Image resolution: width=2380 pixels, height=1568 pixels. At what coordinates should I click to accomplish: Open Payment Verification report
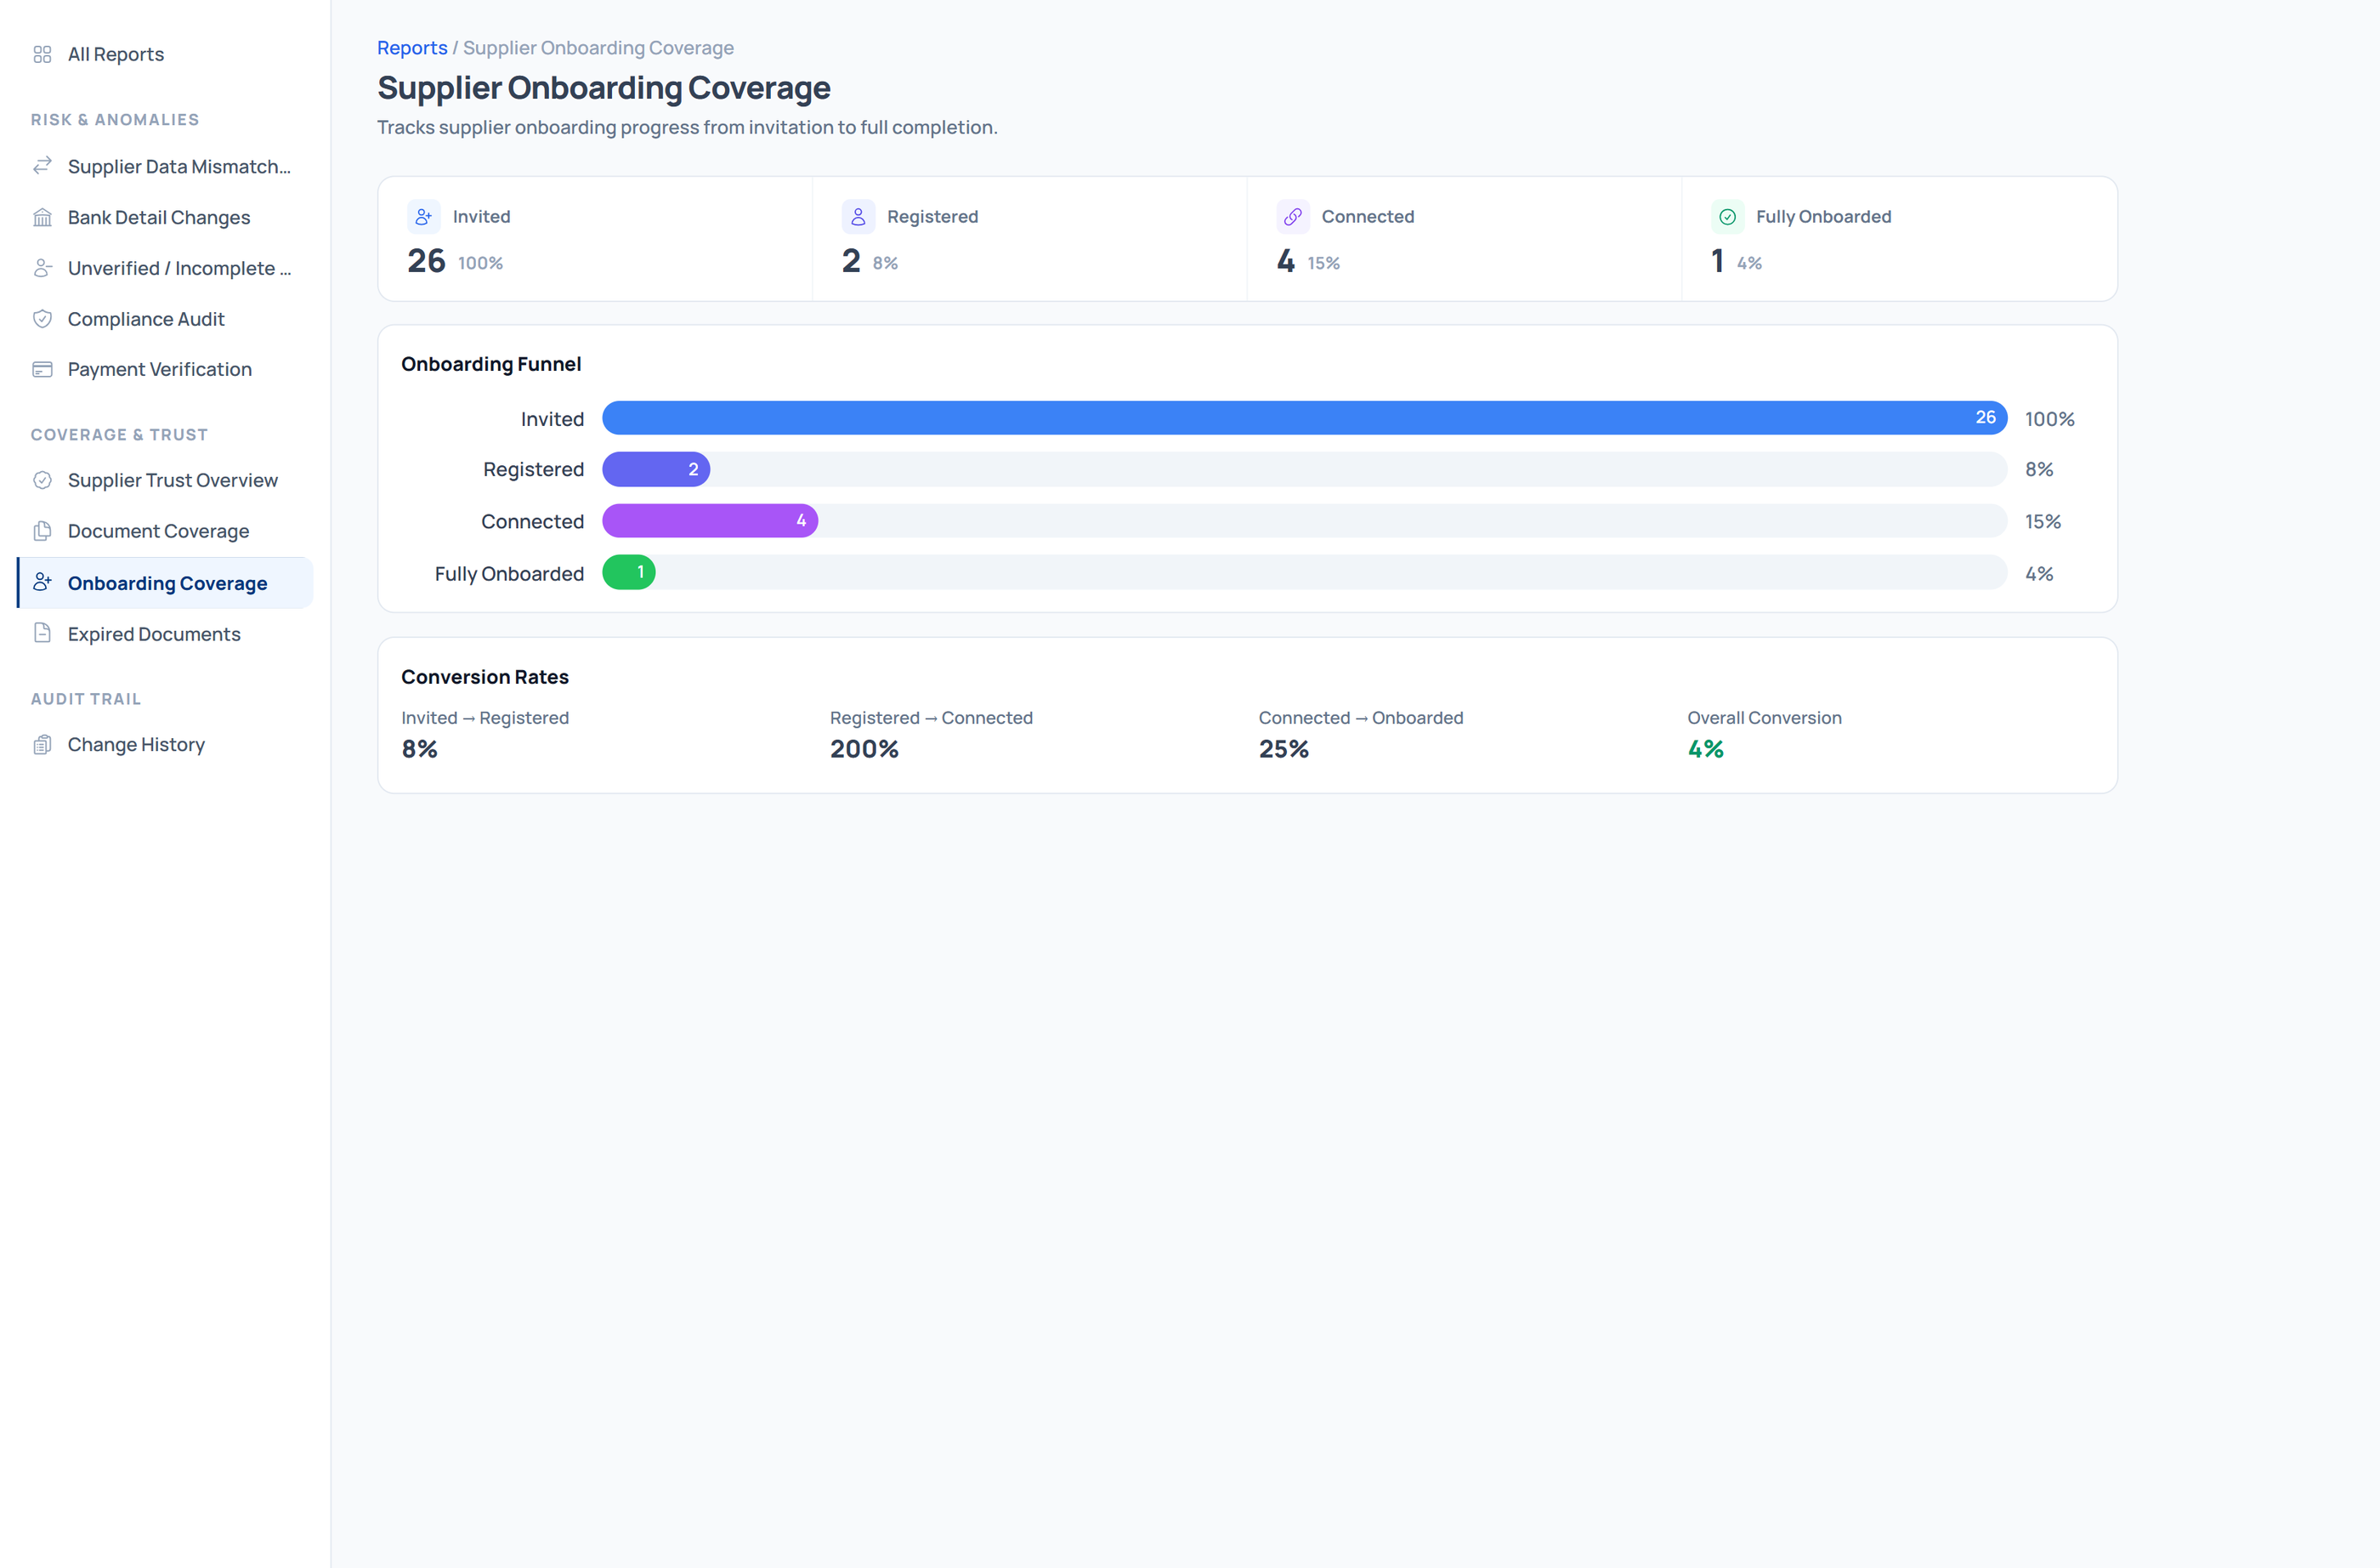point(165,369)
